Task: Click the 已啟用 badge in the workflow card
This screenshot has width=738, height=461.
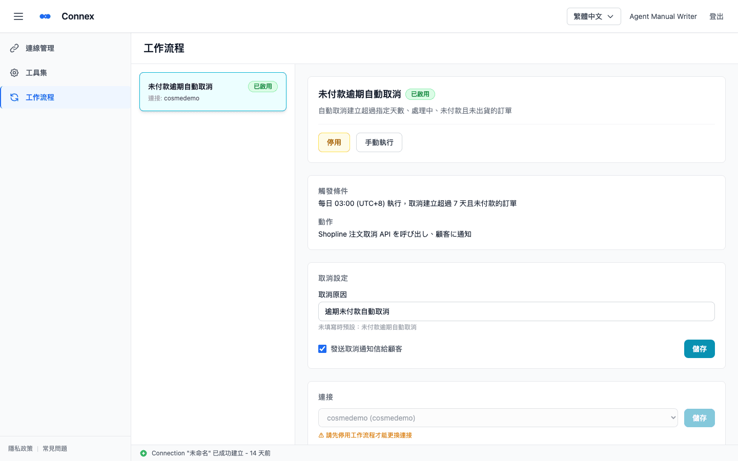Action: pos(263,87)
